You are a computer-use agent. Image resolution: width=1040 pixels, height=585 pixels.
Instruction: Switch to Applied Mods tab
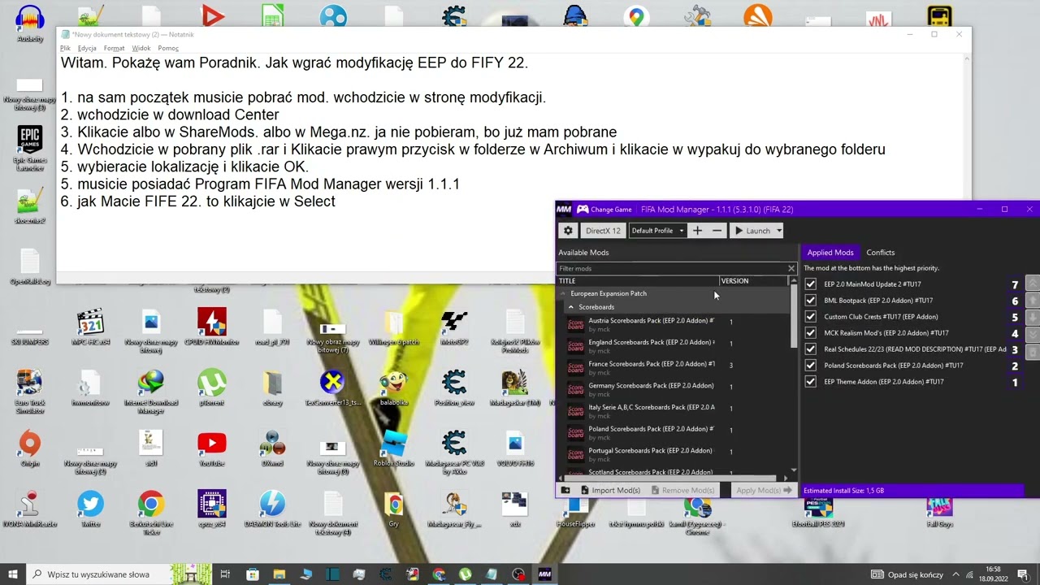pos(830,253)
